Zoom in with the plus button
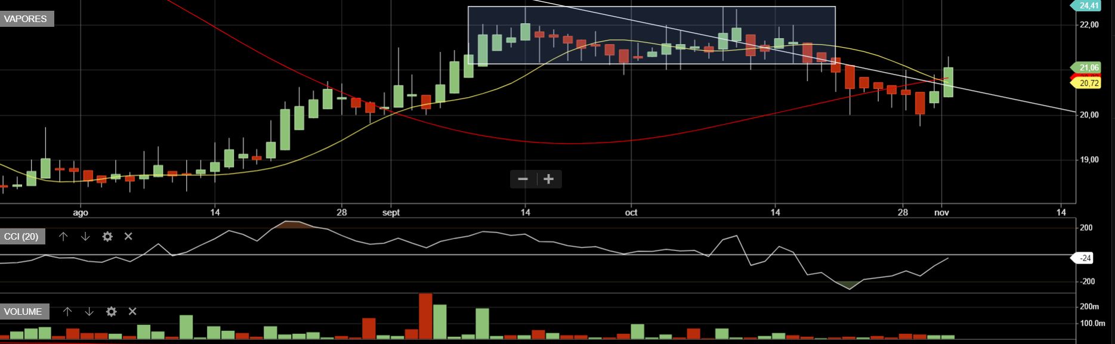The image size is (1115, 344). 549,179
